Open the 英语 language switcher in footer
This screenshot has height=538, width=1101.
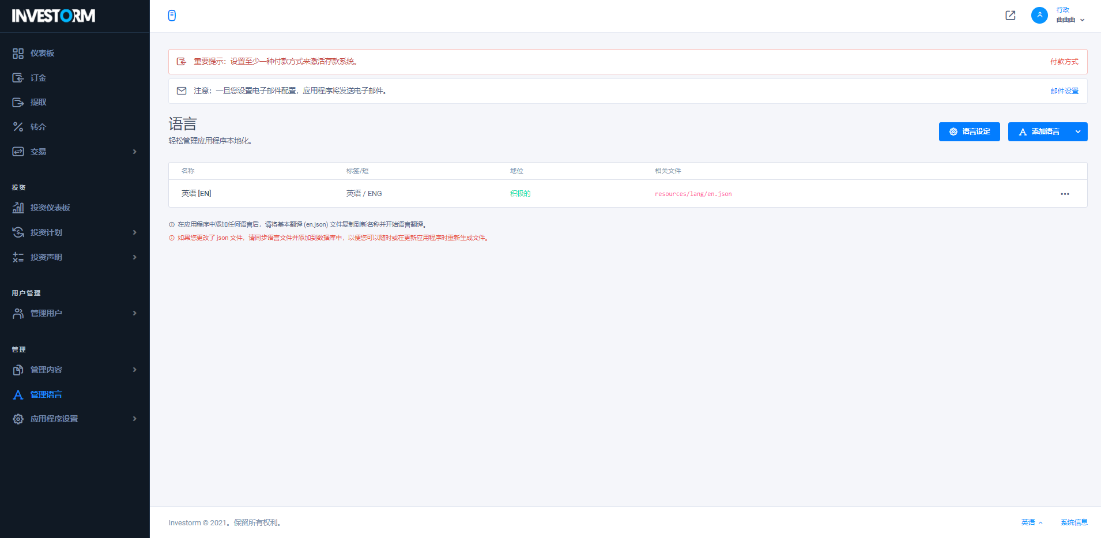[x=1031, y=522]
